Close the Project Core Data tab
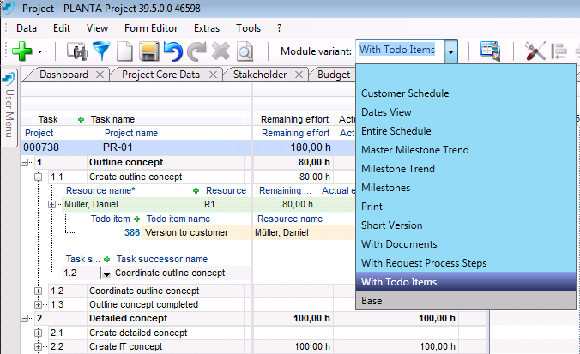Viewport: 580px width, 354px height. tap(213, 75)
